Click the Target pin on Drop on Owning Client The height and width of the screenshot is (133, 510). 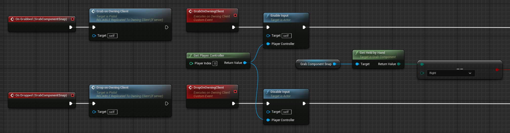[x=94, y=112]
